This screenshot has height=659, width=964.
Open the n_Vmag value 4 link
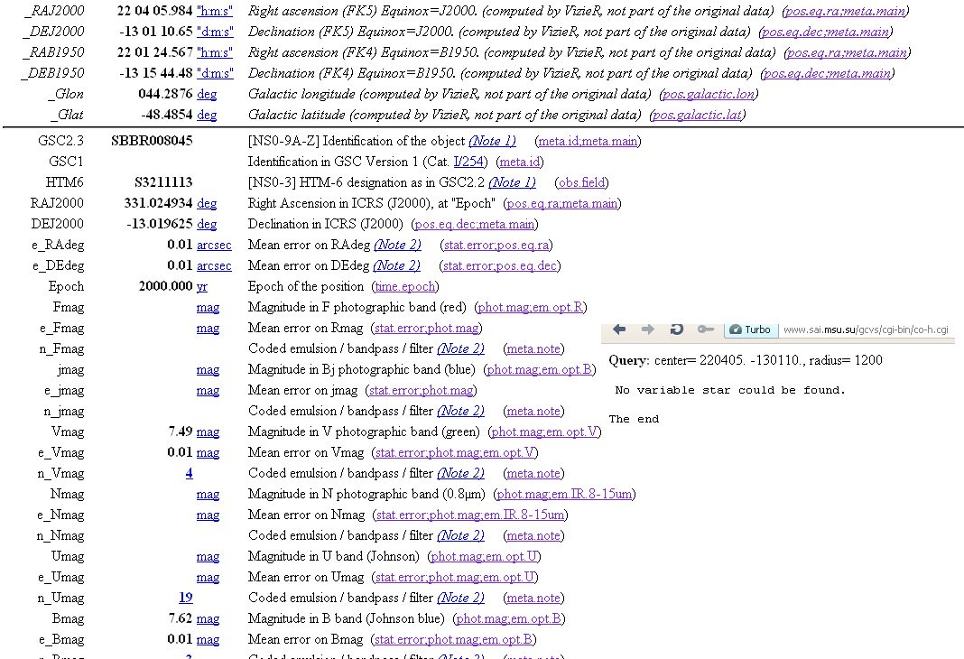click(x=189, y=473)
